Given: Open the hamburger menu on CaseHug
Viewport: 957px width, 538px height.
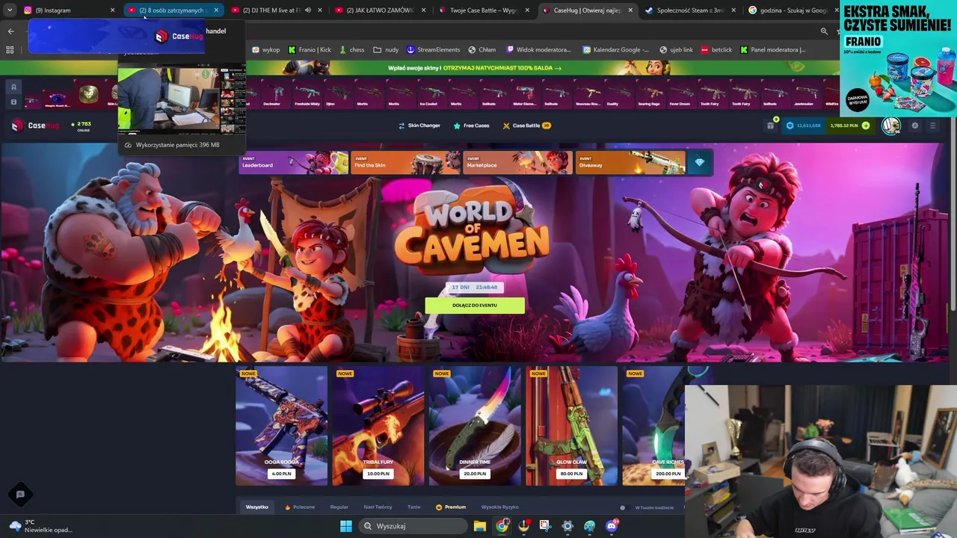Looking at the screenshot, I should pyautogui.click(x=932, y=126).
